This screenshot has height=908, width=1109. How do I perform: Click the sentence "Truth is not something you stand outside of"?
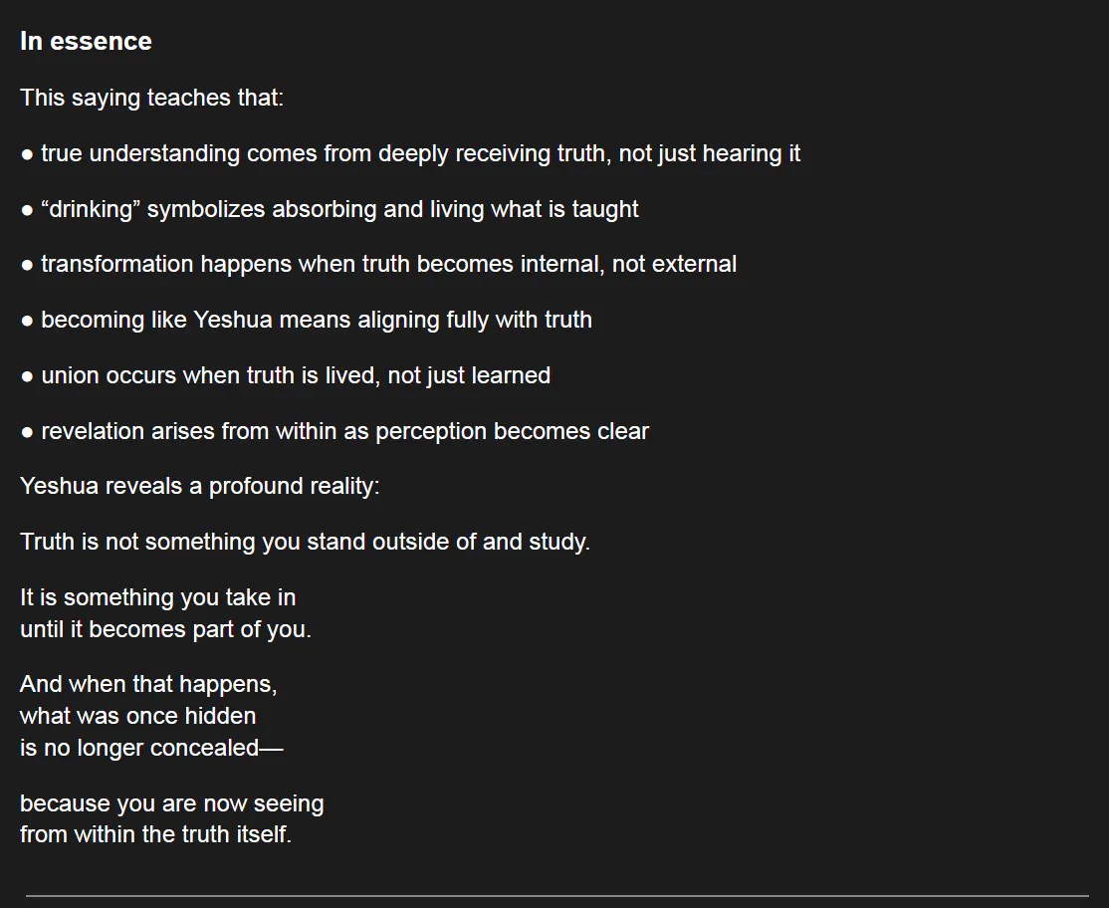305,542
